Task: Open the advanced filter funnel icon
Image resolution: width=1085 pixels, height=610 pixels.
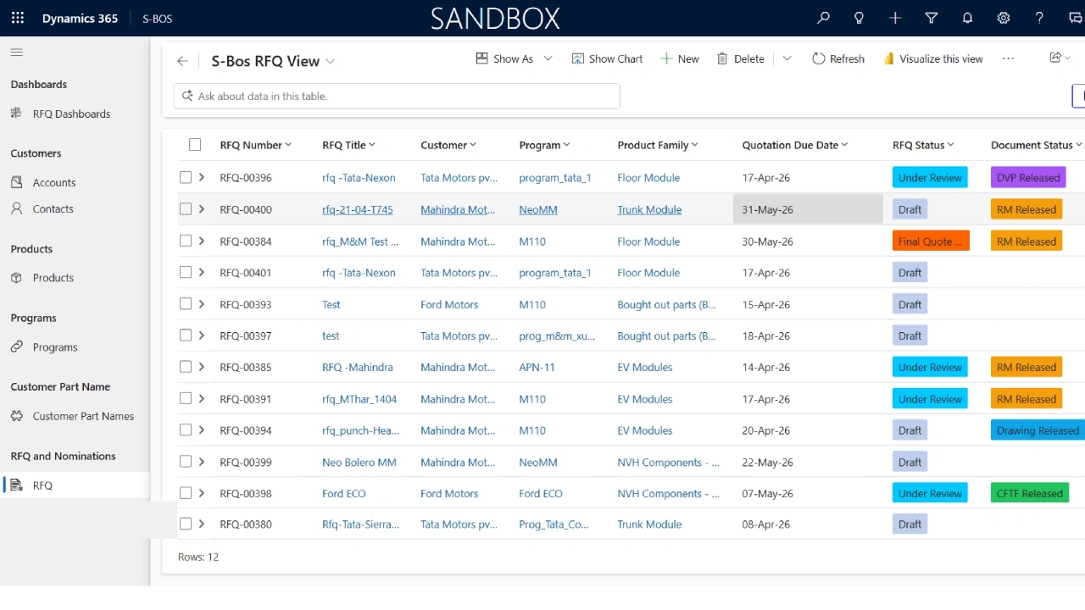Action: (x=932, y=18)
